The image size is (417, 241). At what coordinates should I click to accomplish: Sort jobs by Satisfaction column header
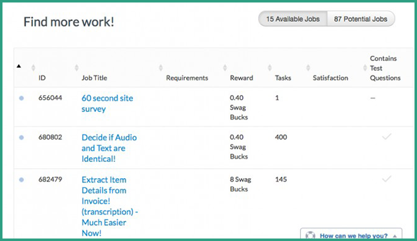(x=330, y=78)
